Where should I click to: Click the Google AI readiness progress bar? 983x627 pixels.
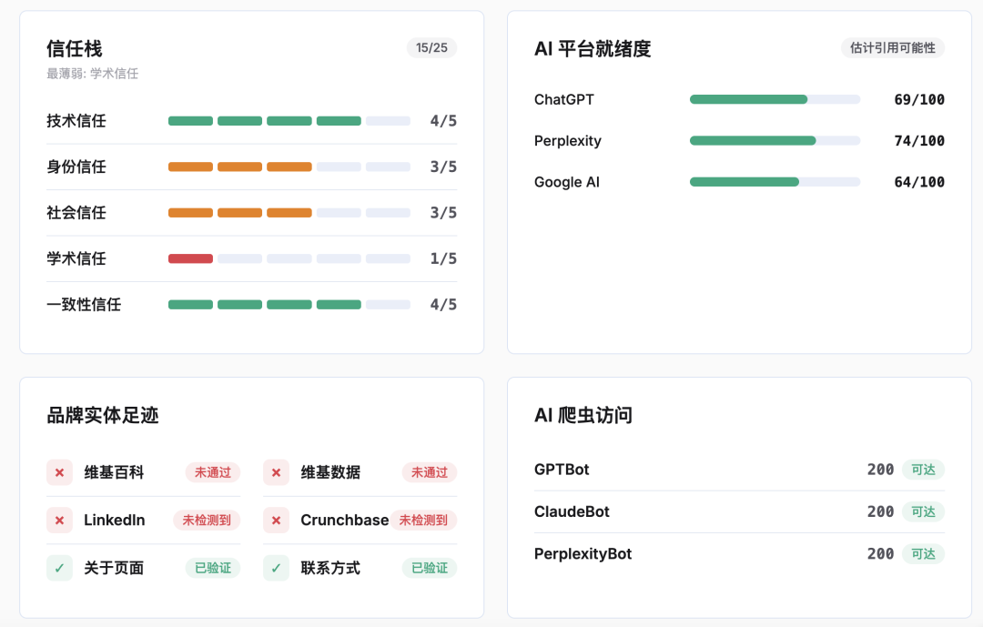point(775,182)
